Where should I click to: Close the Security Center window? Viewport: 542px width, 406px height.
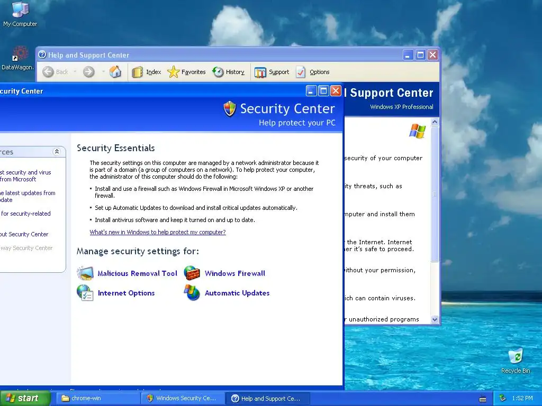coord(336,91)
